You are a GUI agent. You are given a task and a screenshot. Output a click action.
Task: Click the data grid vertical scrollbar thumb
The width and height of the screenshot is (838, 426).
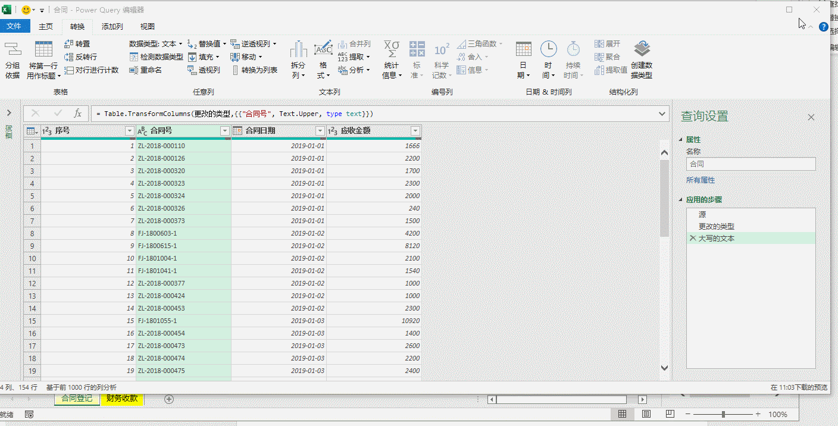click(665, 198)
